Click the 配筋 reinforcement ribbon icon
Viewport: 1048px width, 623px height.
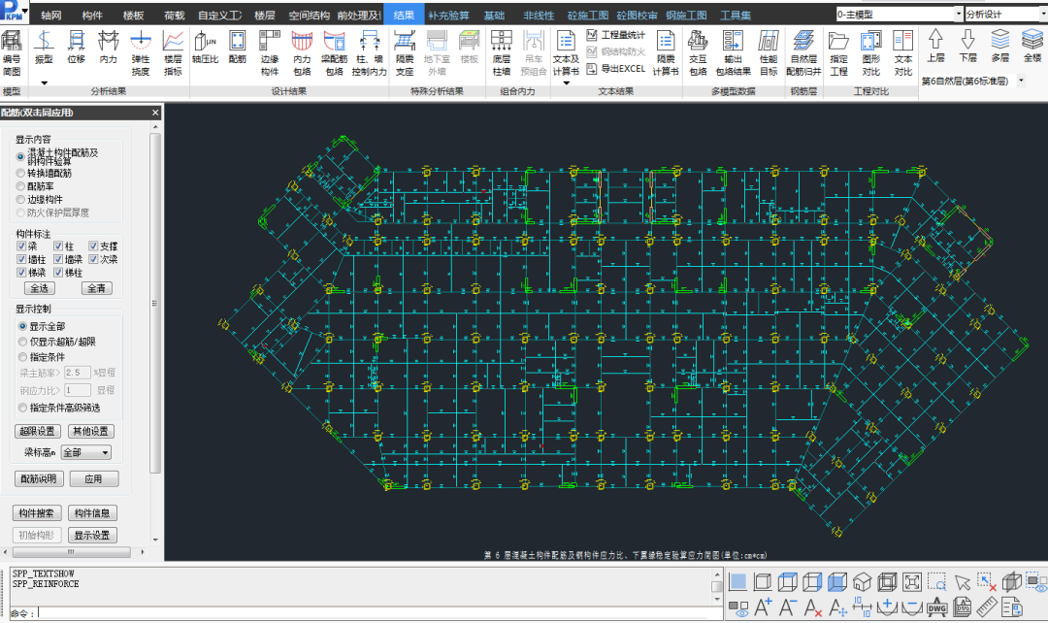tap(238, 49)
